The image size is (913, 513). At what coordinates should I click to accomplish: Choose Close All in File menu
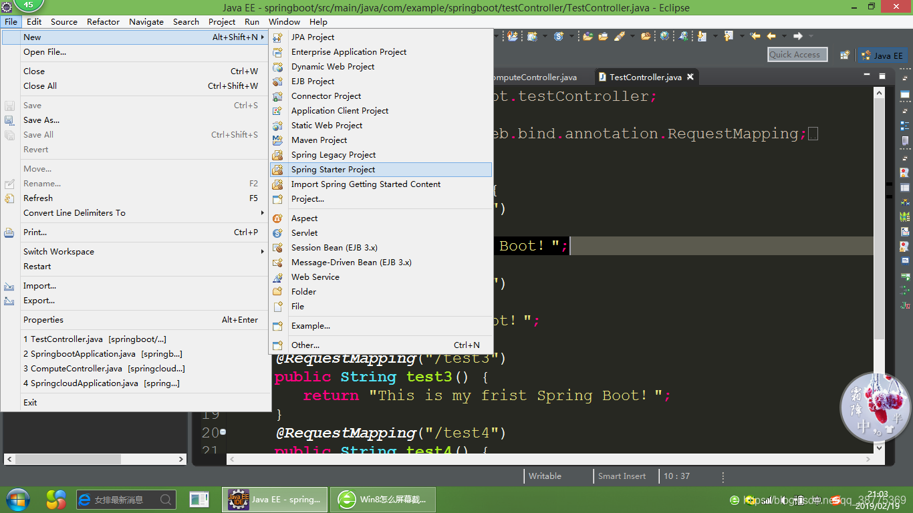[x=136, y=86]
